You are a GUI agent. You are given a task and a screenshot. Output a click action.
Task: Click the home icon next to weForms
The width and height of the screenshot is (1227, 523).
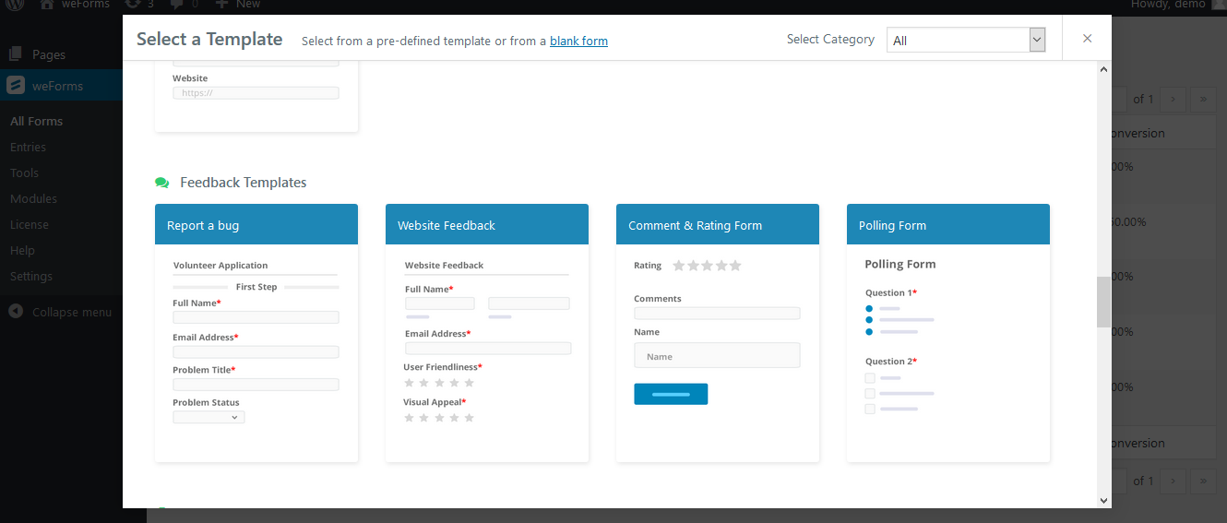click(x=47, y=5)
